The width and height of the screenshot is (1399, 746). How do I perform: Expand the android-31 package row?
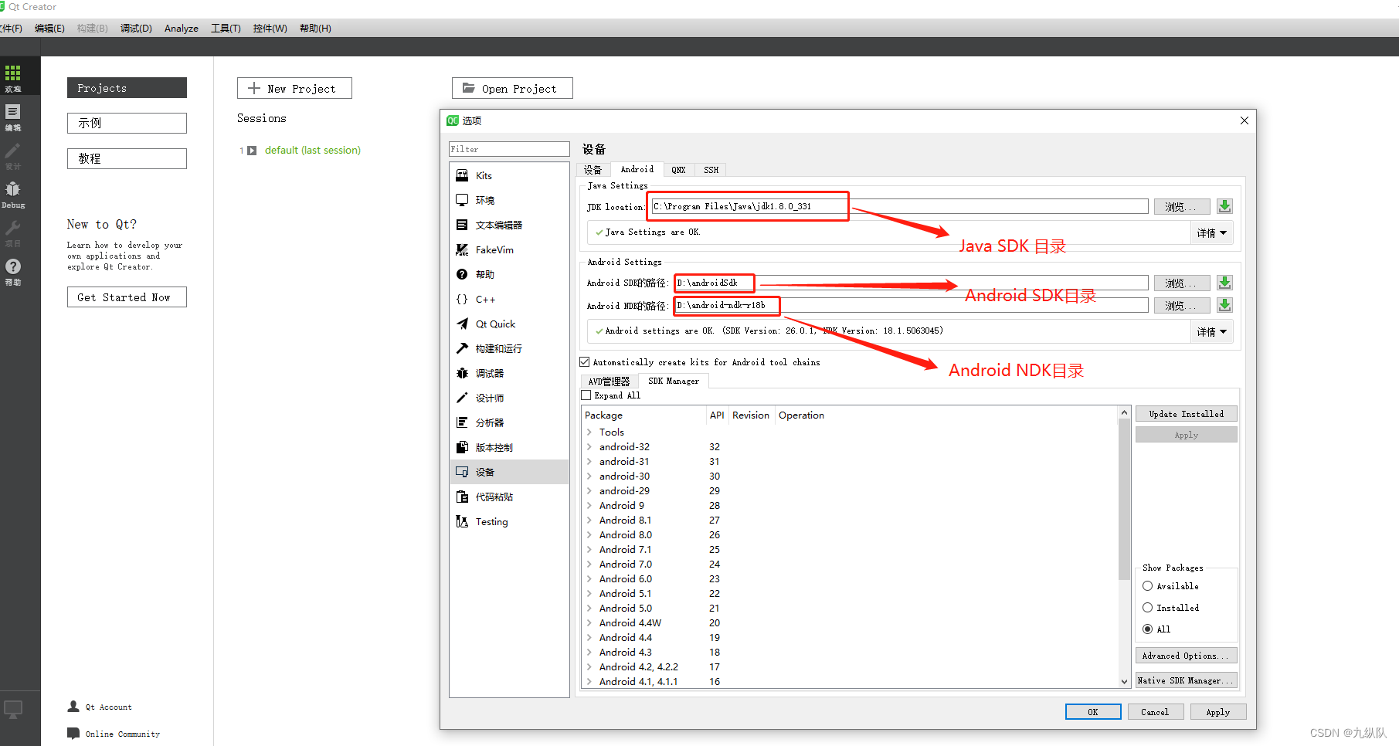(589, 462)
